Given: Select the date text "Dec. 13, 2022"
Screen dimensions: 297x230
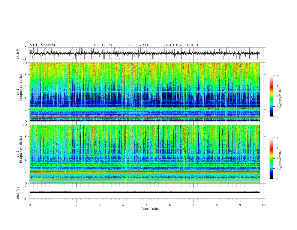Looking at the screenshot, I should tap(105, 45).
